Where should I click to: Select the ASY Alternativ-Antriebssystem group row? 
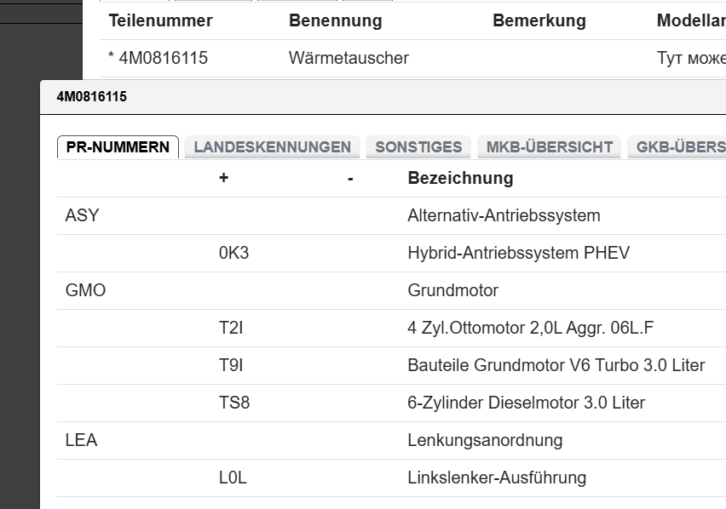click(x=82, y=215)
